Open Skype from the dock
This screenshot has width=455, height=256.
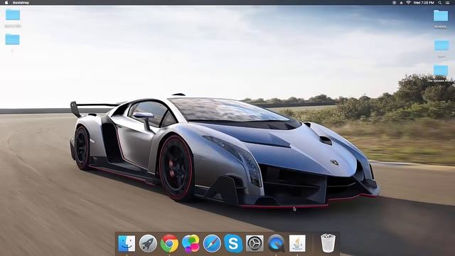point(233,243)
